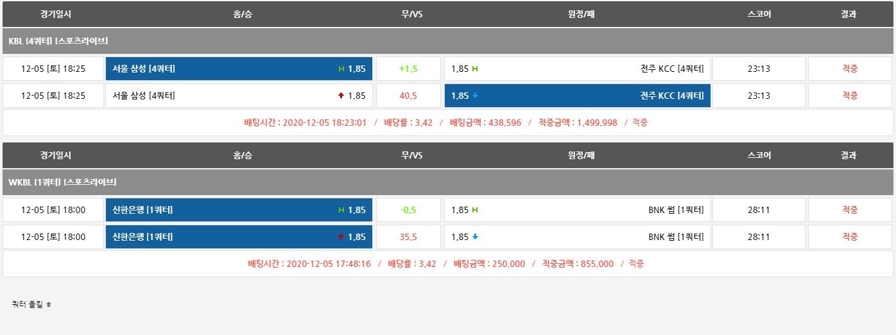
Task: Click the bet summary line showing 적중금액 855,000
Action: point(446,264)
